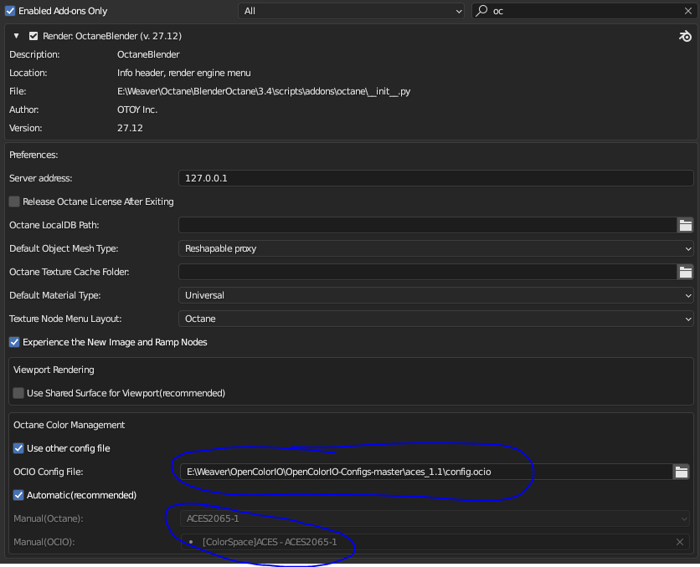This screenshot has width=700, height=567.
Task: Browse for OCIO Config File
Action: click(x=682, y=472)
